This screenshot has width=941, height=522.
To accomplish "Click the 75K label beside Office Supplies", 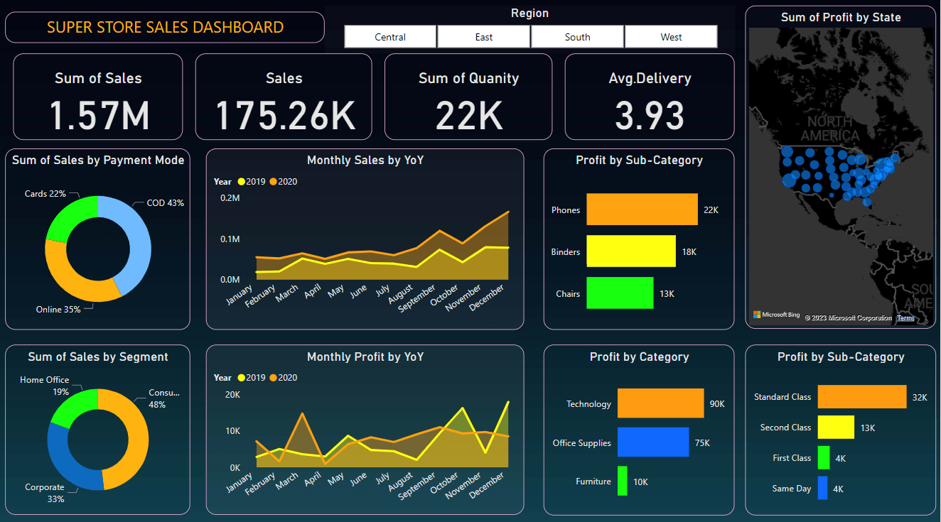I will (702, 442).
